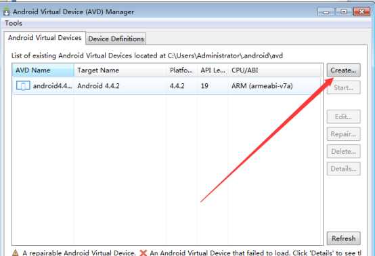
Task: Click the Delete... button
Action: 343,152
